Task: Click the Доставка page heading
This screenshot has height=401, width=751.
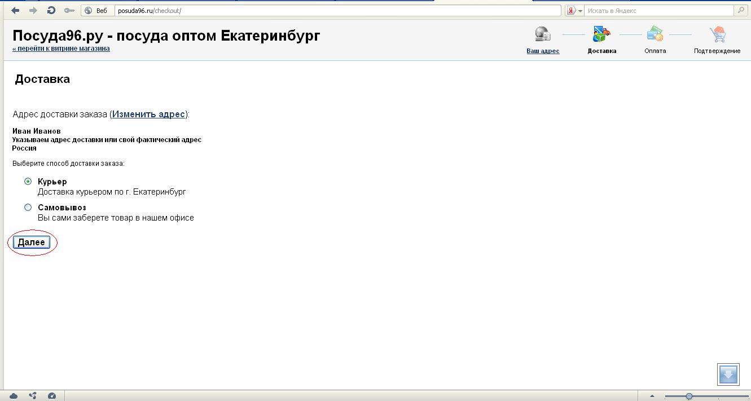Action: point(42,79)
